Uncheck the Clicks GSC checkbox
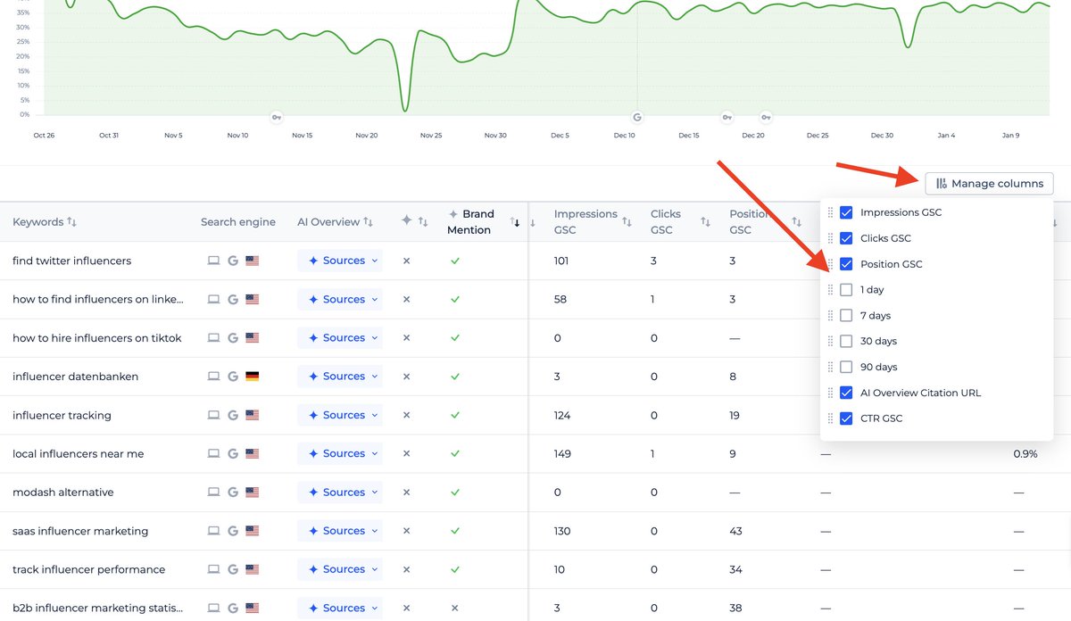Viewport: 1071px width, 621px height. point(846,238)
